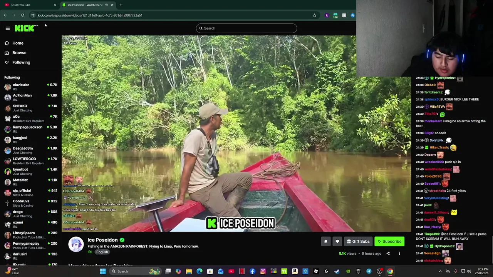Open a new browser tab
Image resolution: width=493 pixels, height=277 pixels.
pyautogui.click(x=121, y=5)
